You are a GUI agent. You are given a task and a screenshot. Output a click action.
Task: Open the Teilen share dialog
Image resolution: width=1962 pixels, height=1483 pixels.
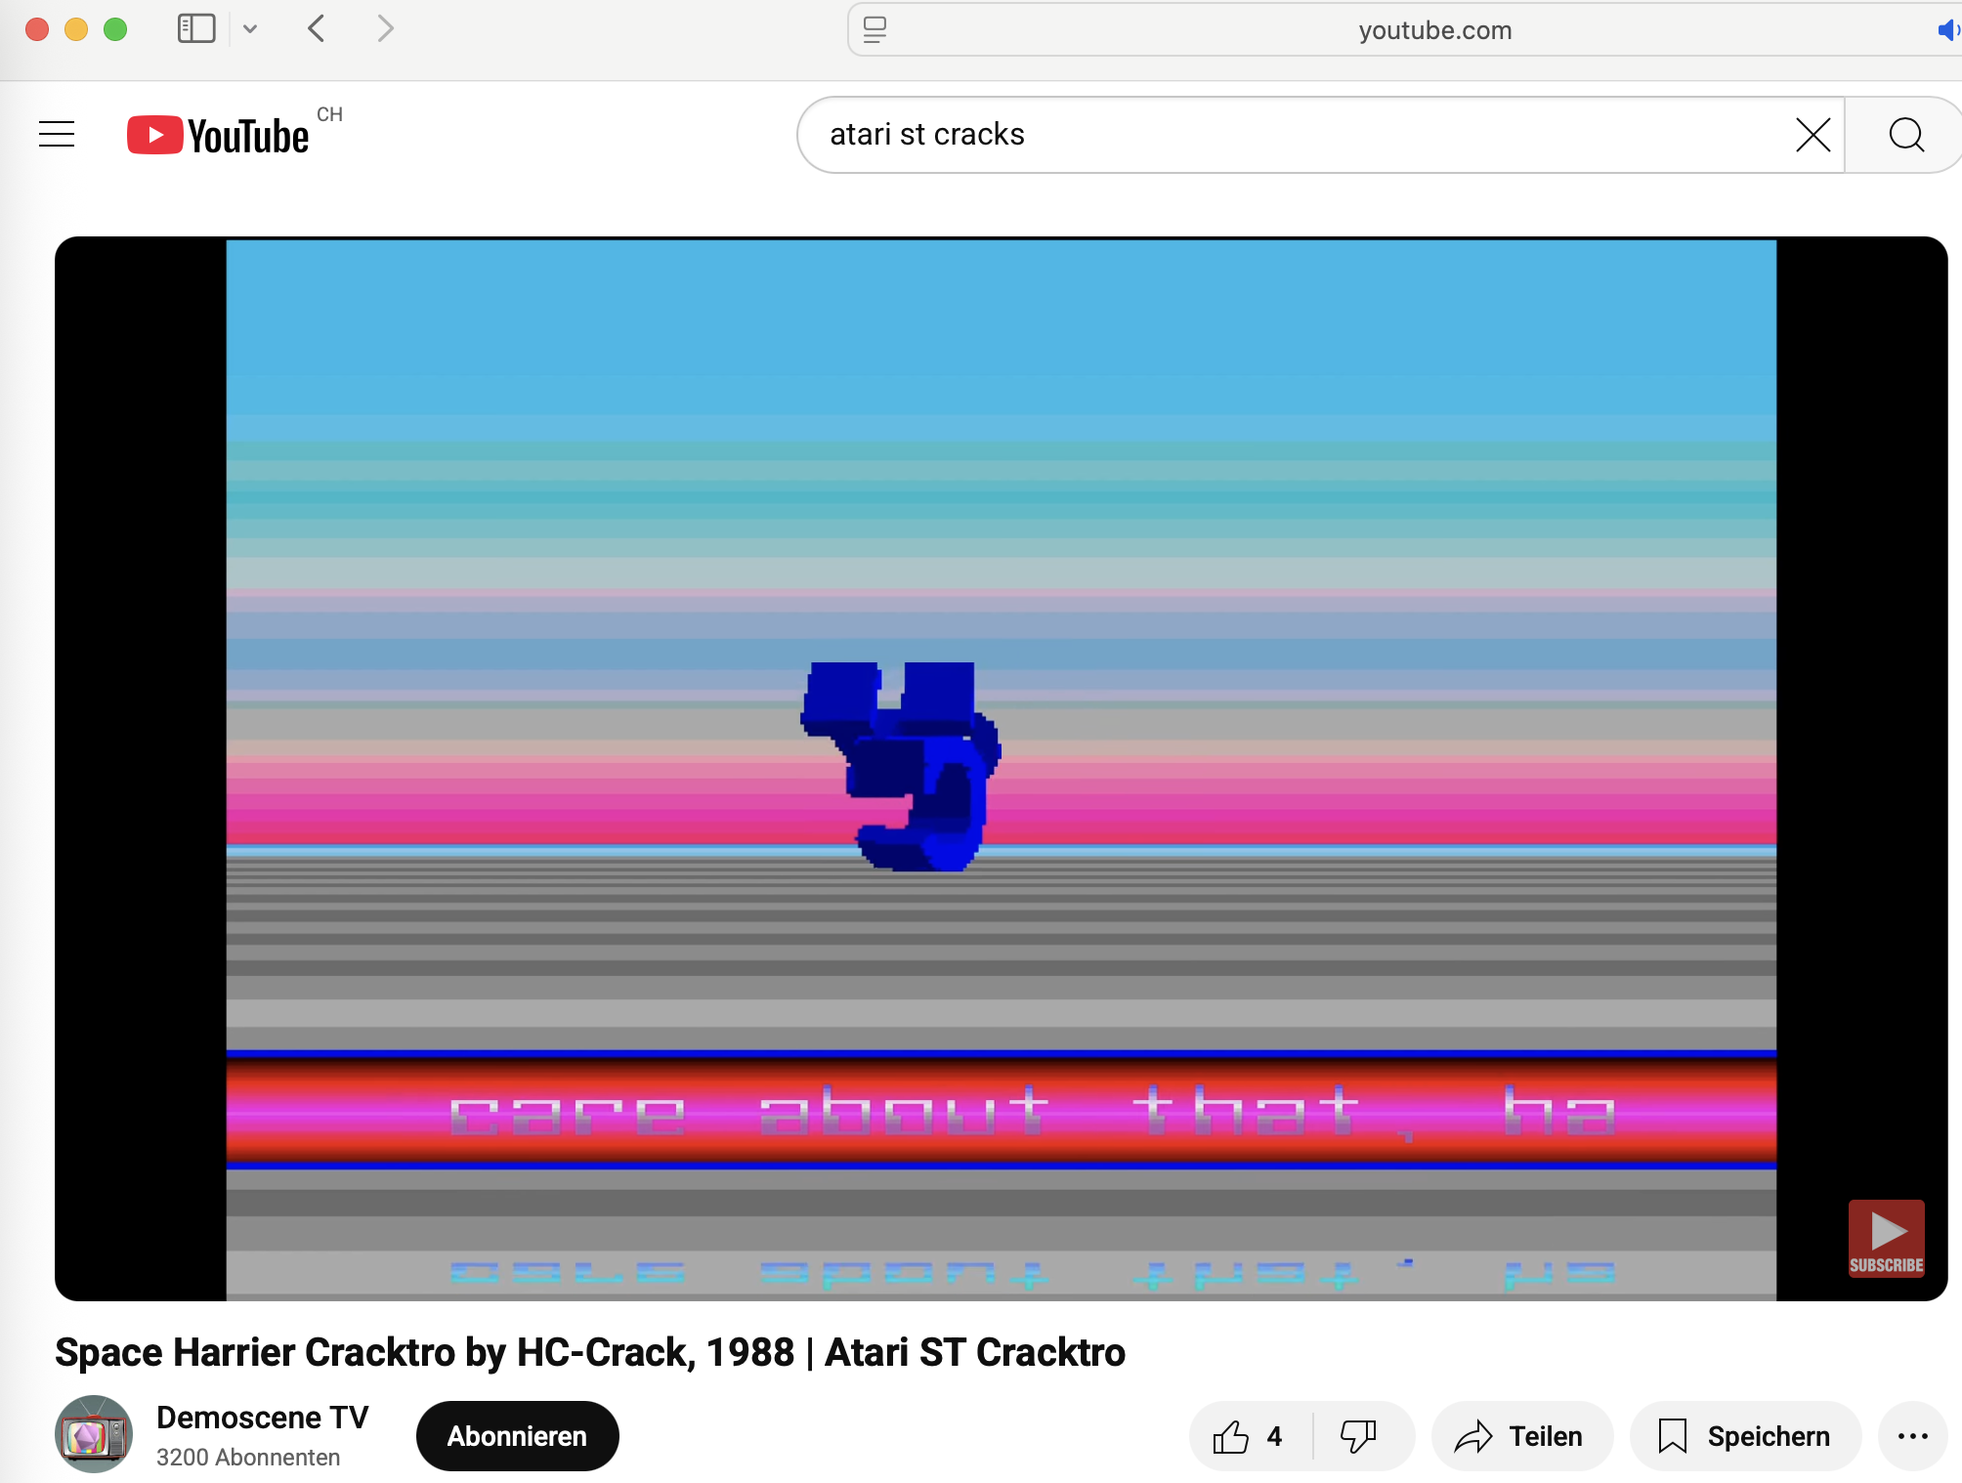(1519, 1436)
